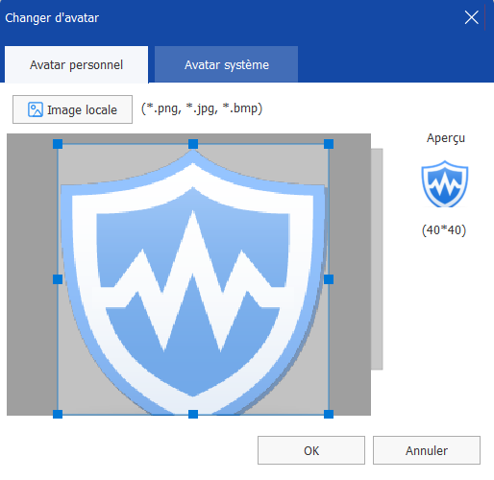Select the bottom-left crop handle
Viewport: 494px width, 480px height.
58,414
